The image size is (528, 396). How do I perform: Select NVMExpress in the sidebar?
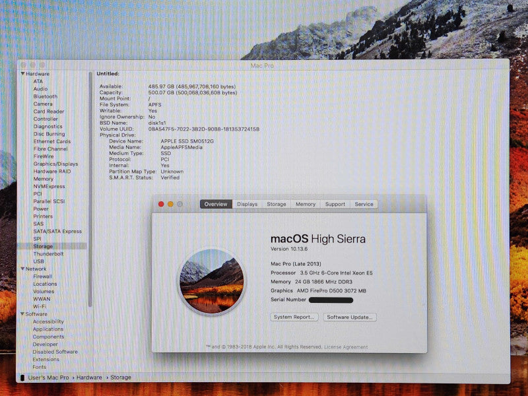pos(49,186)
